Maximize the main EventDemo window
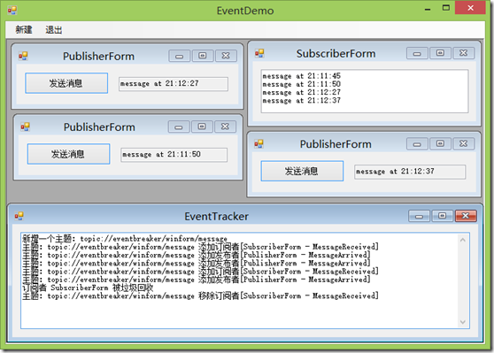The image size is (494, 353). tap(446, 8)
